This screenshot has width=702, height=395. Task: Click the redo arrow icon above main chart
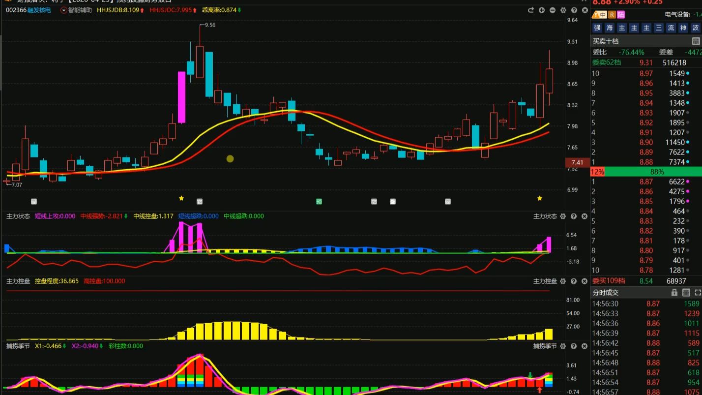(530, 10)
